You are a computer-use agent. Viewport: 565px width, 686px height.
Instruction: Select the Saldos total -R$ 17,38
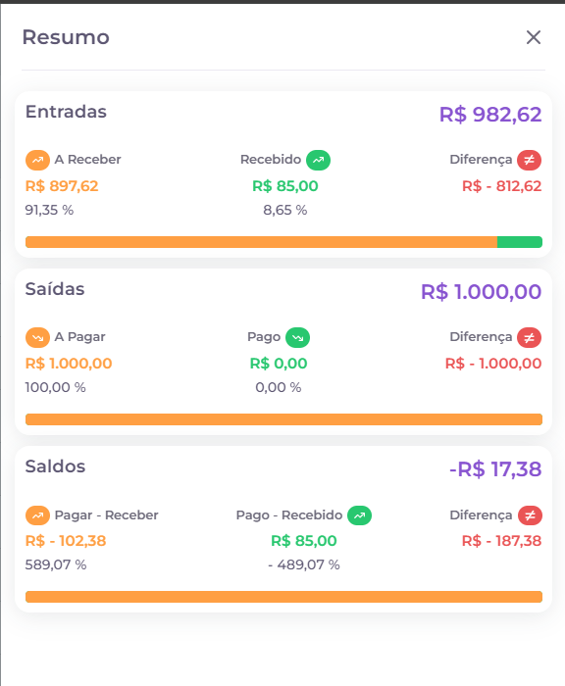click(x=495, y=469)
